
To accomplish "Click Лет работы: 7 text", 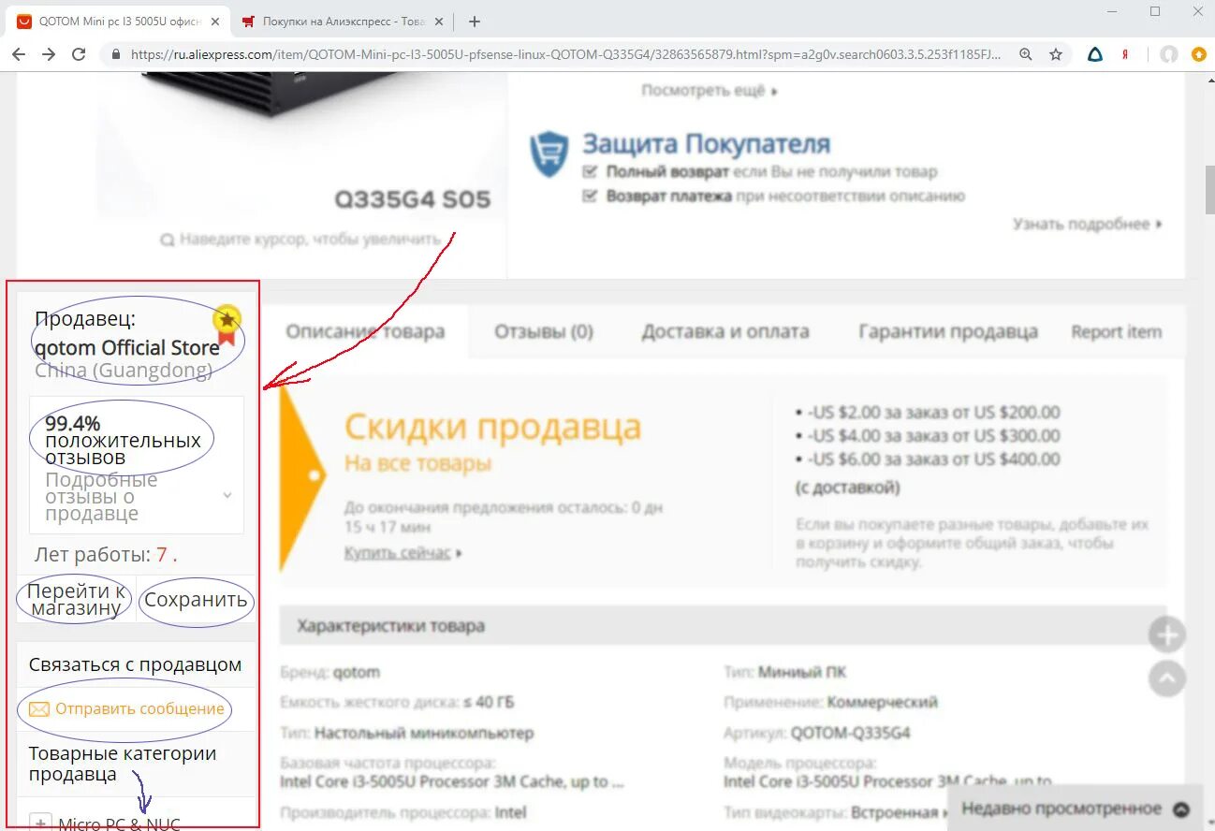I will click(106, 555).
